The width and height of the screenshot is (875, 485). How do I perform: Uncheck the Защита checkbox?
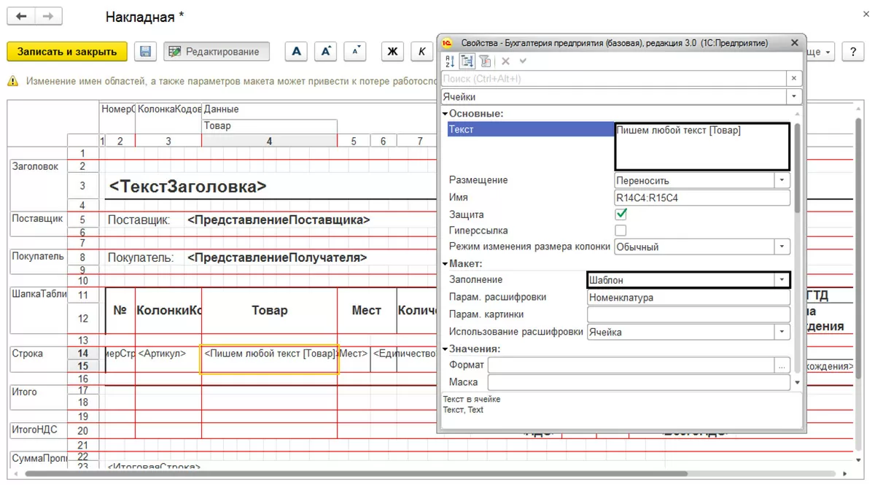pos(621,214)
